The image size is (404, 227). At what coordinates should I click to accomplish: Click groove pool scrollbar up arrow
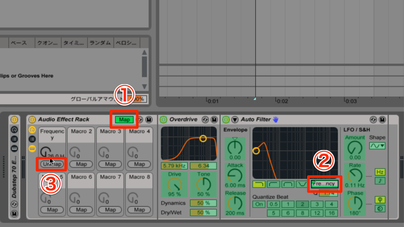[144, 52]
